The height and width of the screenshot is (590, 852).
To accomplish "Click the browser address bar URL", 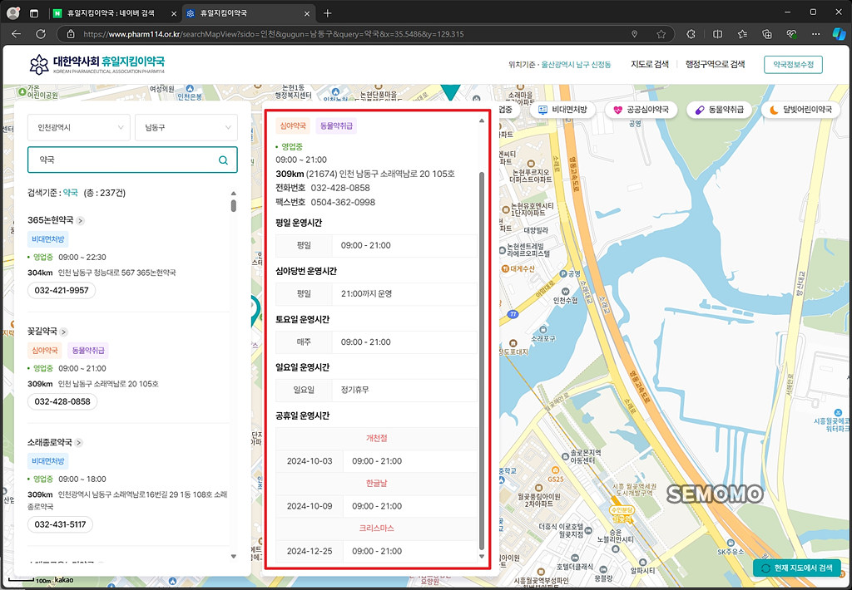I will pyautogui.click(x=274, y=33).
